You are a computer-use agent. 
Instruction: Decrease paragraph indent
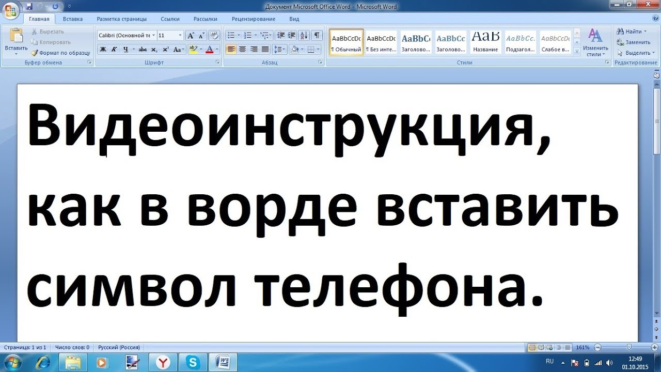point(281,36)
